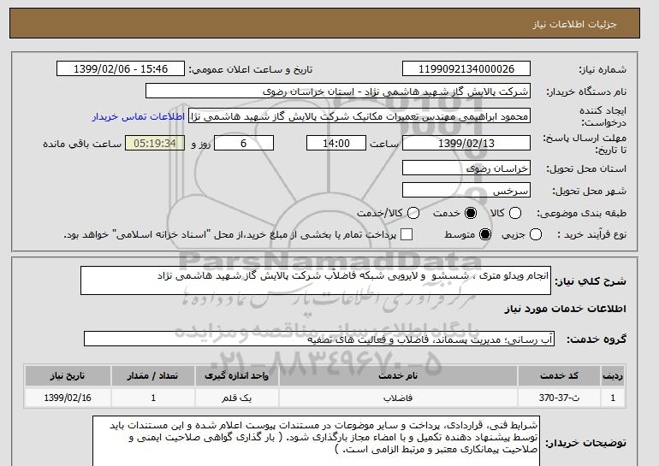
Task: Click the واحد اندازه گیری column header
Action: tap(236, 375)
